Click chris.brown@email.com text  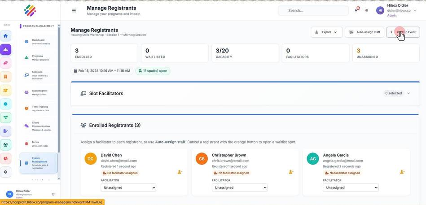tap(230, 161)
